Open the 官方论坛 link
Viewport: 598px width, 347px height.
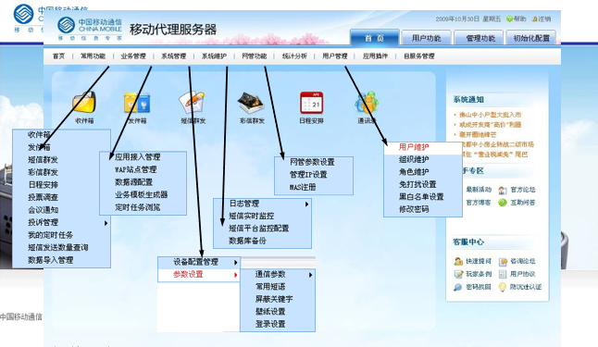[x=523, y=190]
